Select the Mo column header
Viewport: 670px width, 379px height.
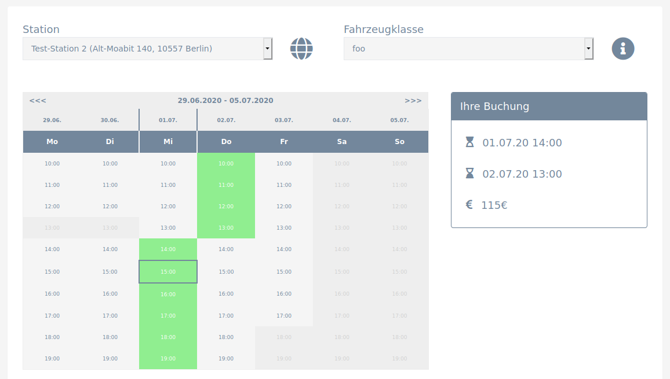[x=52, y=142]
